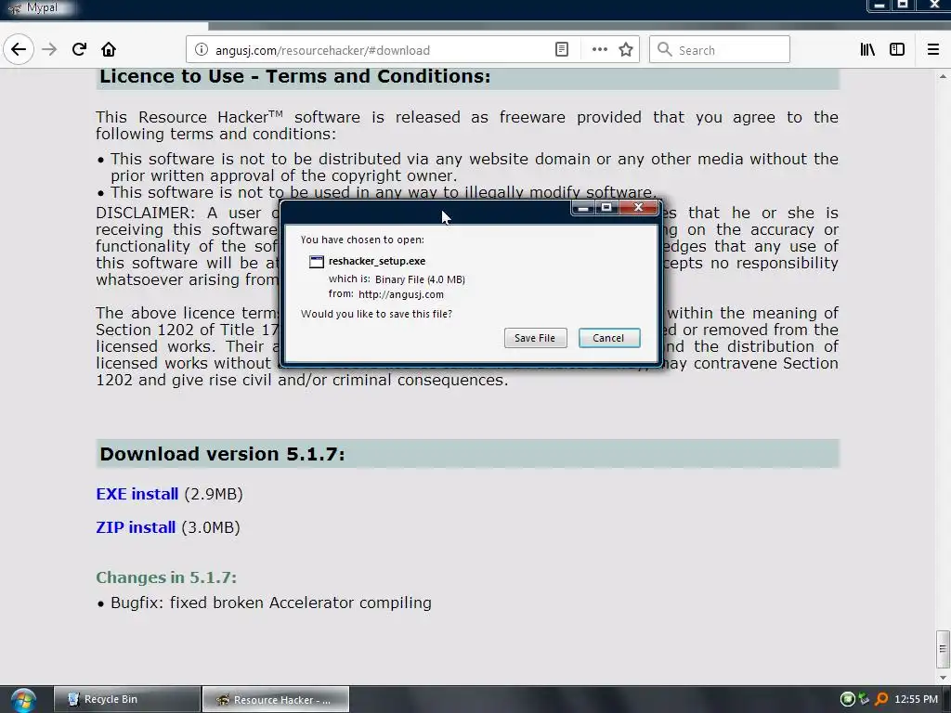Open page actions three-dot menu
The height and width of the screenshot is (713, 951).
click(x=599, y=50)
